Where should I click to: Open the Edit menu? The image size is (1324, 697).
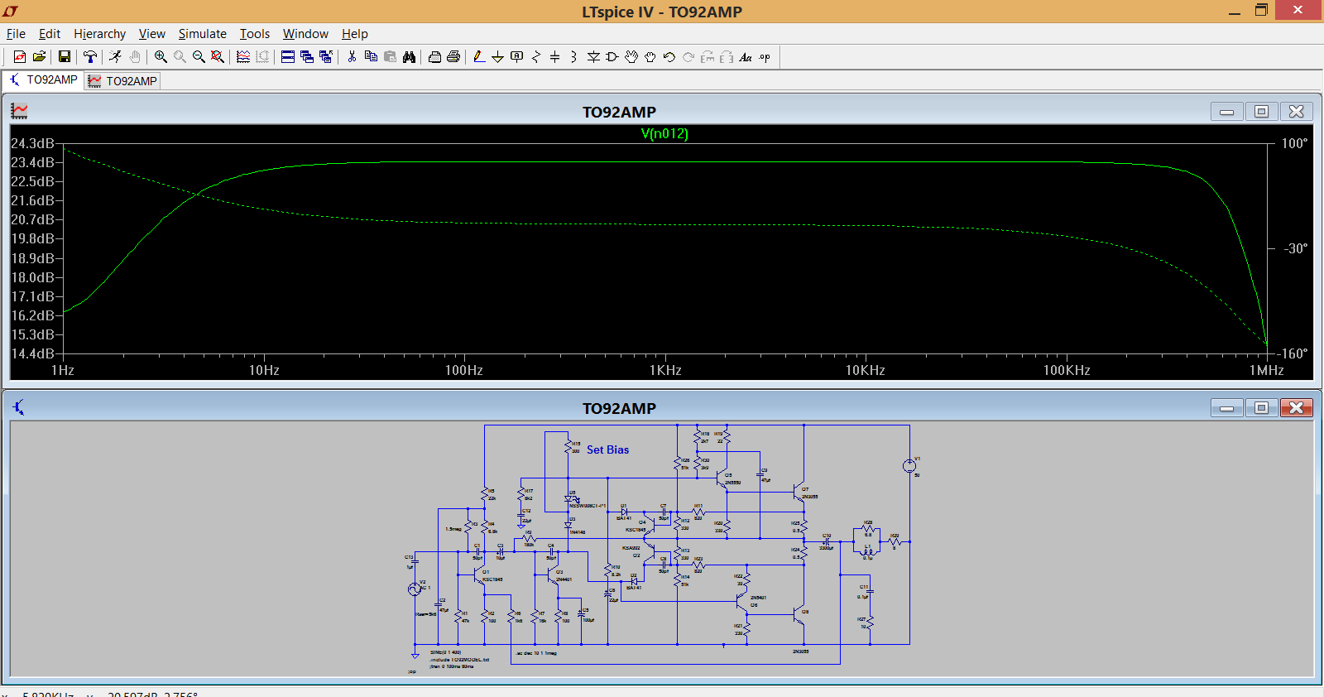50,34
